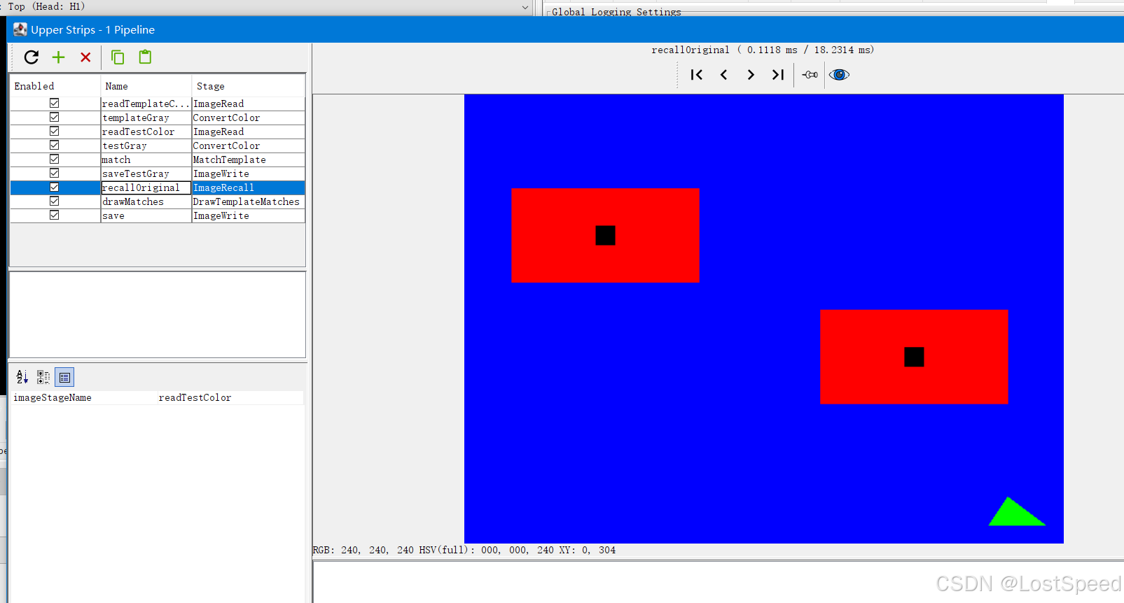Click the MatchTemplate stage cell
Viewport: 1124px width, 603px height.
point(248,159)
